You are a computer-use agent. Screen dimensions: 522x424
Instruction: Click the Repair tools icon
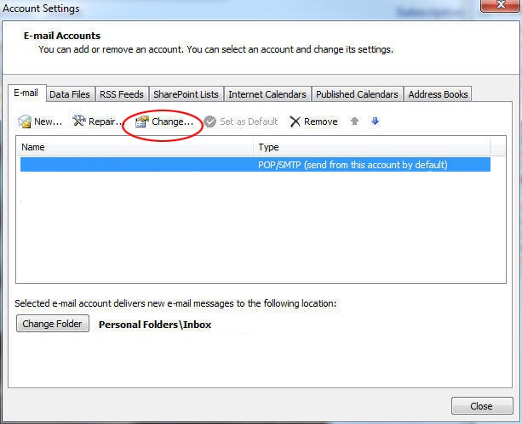coord(79,122)
